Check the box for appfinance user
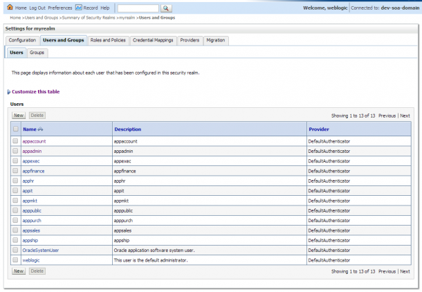Screen dimensions: 422x292 [x=15, y=171]
